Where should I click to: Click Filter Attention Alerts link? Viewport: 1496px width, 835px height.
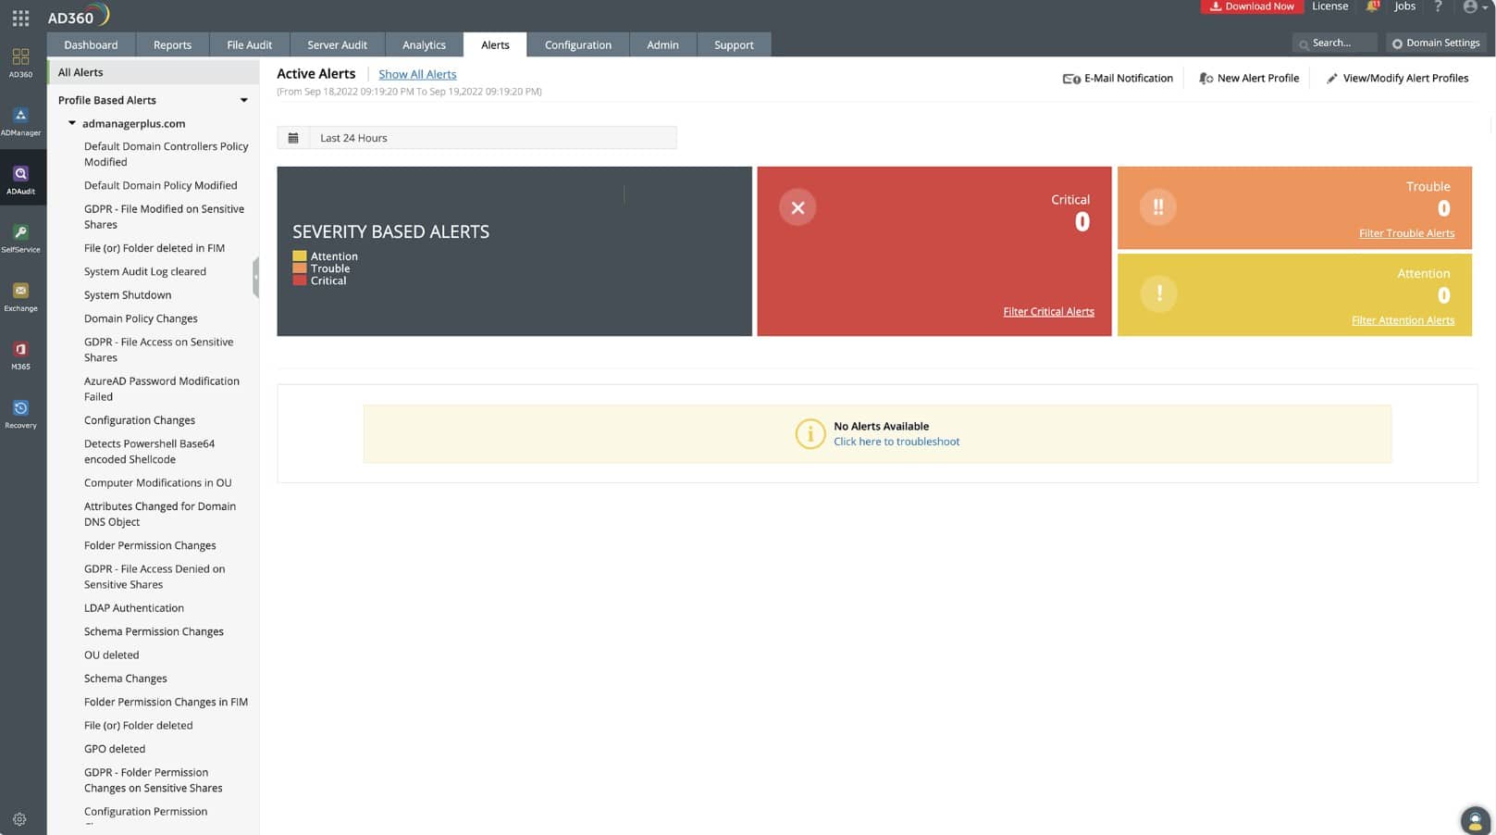(1403, 320)
